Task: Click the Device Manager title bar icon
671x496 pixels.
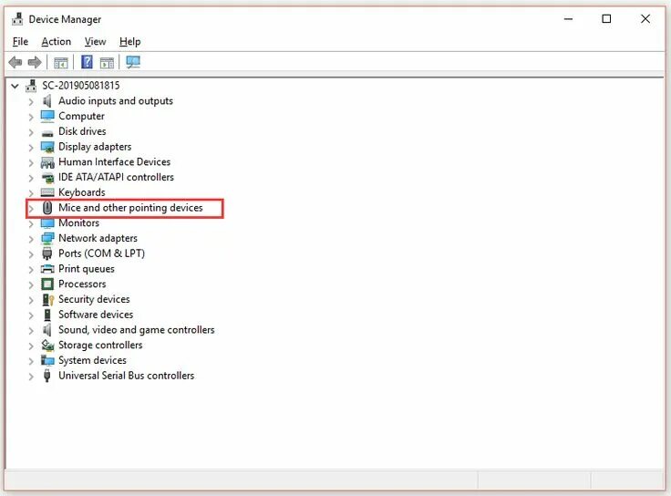Action: coord(17,19)
